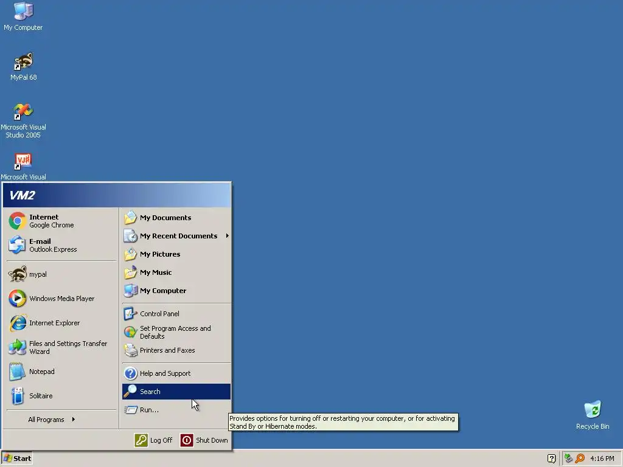This screenshot has height=467, width=623.
Task: Select Microsoft Visual Studio 2005 desktop shortcut
Action: (x=23, y=120)
